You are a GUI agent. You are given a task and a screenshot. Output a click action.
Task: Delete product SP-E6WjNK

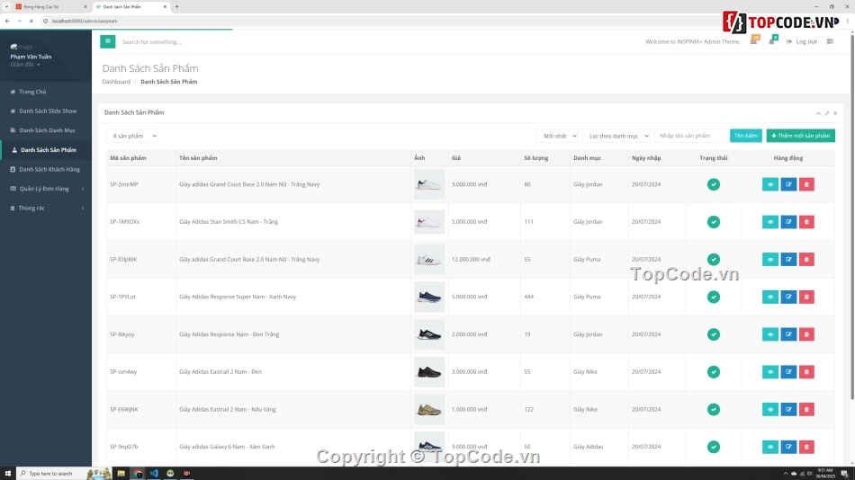[x=806, y=409]
